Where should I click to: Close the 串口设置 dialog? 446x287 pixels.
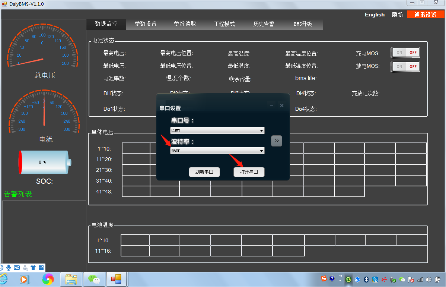281,105
